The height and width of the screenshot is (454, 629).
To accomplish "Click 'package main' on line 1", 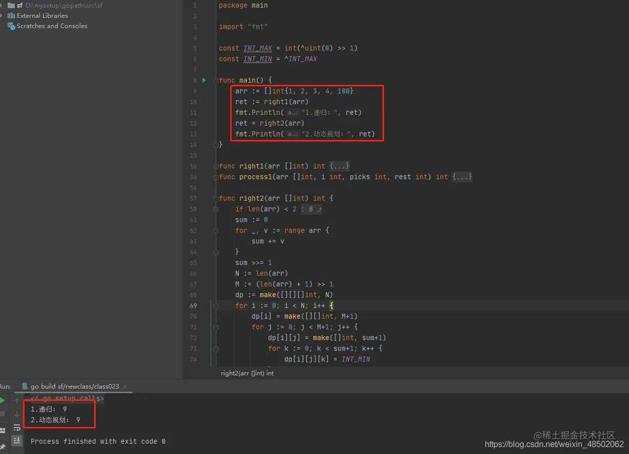I will [x=243, y=5].
